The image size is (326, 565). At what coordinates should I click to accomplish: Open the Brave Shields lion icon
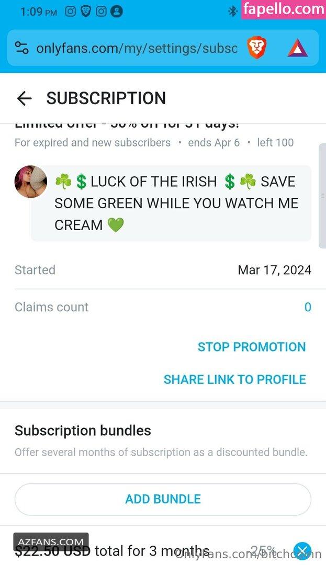[x=256, y=48]
